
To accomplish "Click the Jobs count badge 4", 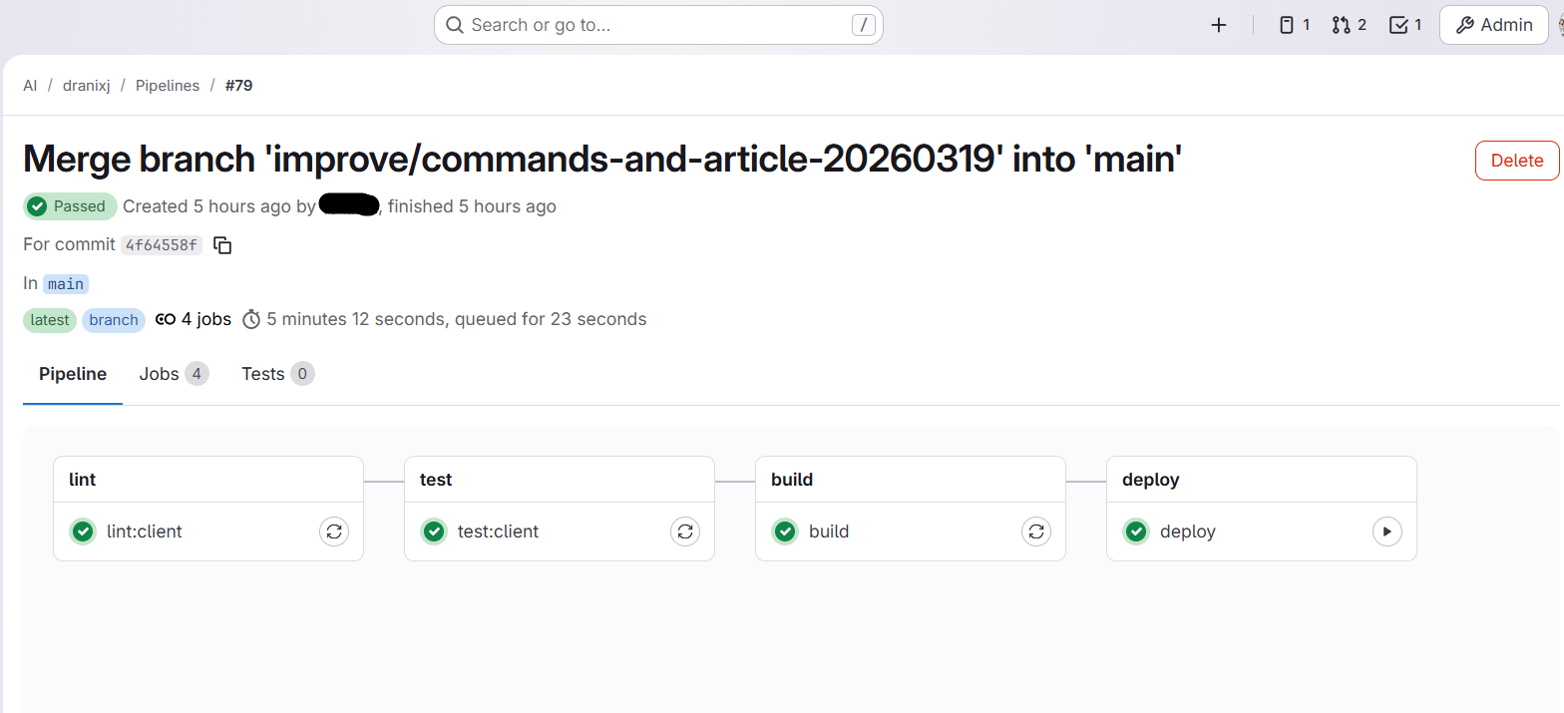I will 196,374.
